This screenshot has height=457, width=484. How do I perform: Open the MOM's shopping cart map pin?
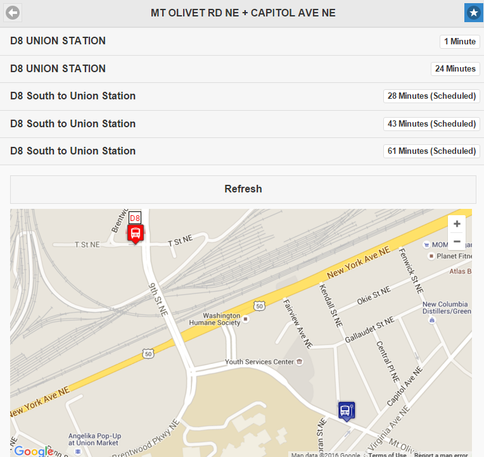point(426,245)
